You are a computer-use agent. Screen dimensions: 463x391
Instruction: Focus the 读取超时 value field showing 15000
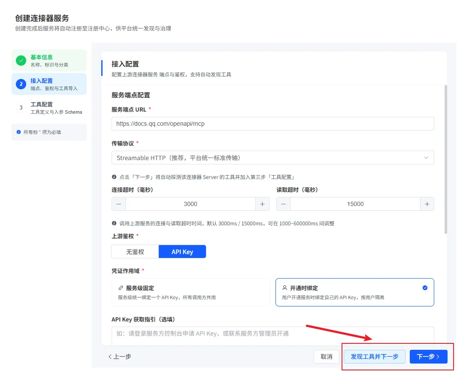click(x=355, y=204)
